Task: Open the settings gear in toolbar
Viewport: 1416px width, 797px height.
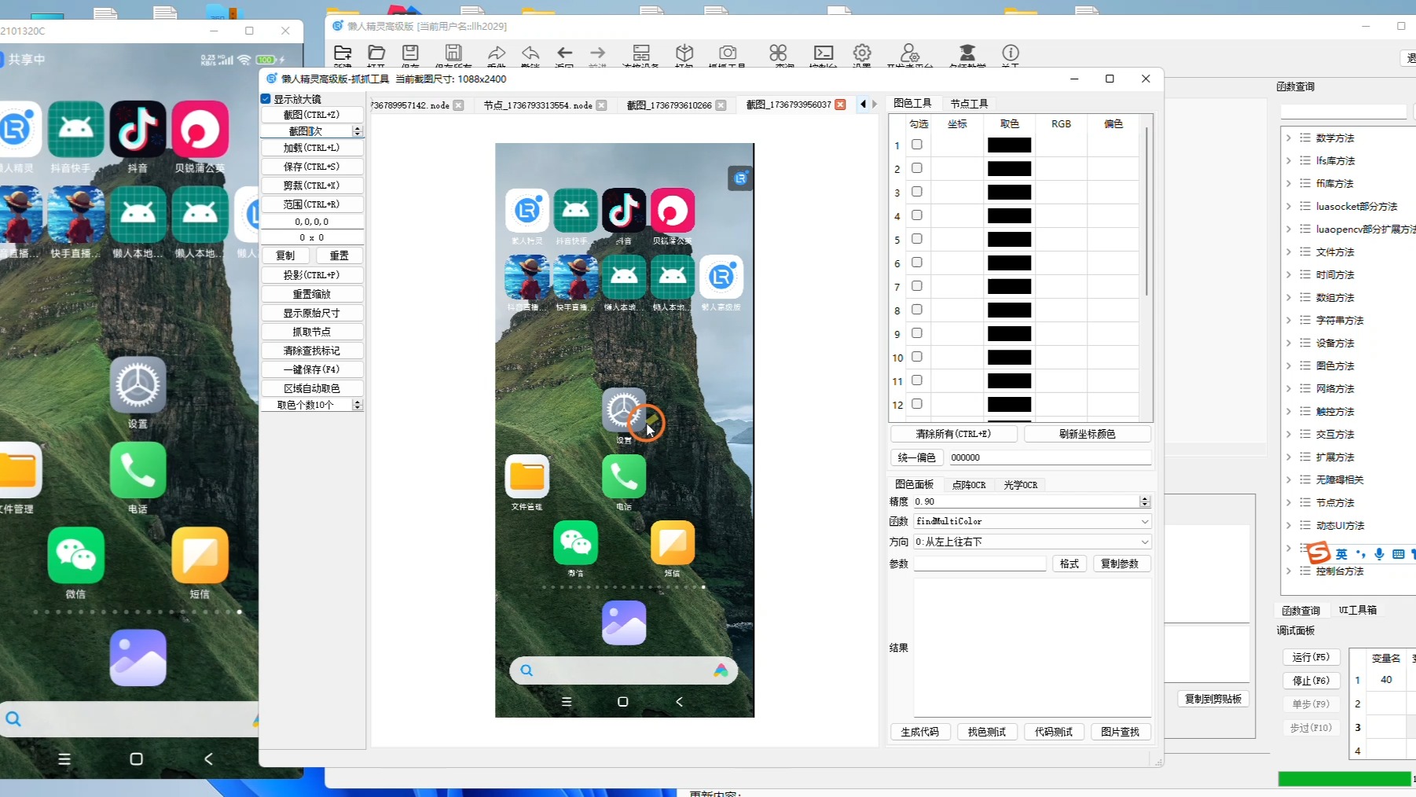Action: point(862,53)
